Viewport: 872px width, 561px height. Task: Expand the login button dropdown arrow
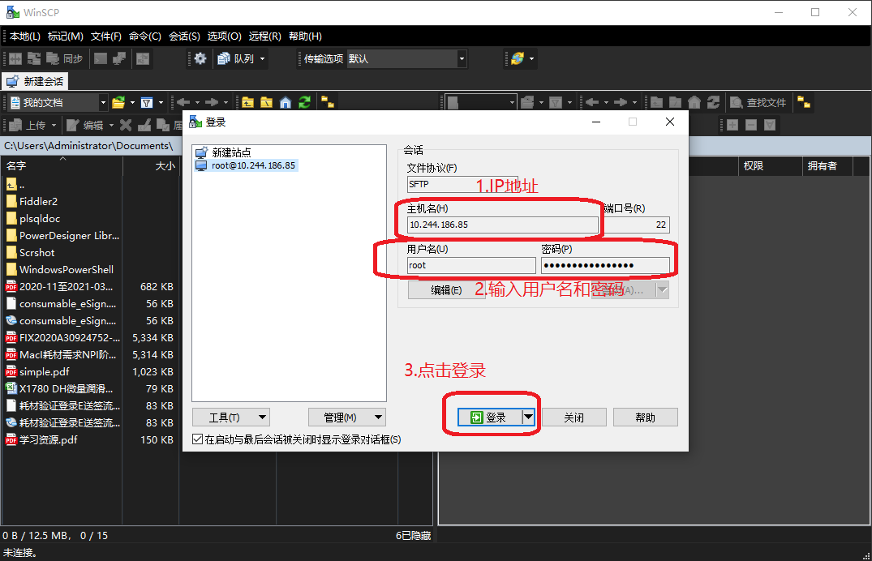point(528,417)
